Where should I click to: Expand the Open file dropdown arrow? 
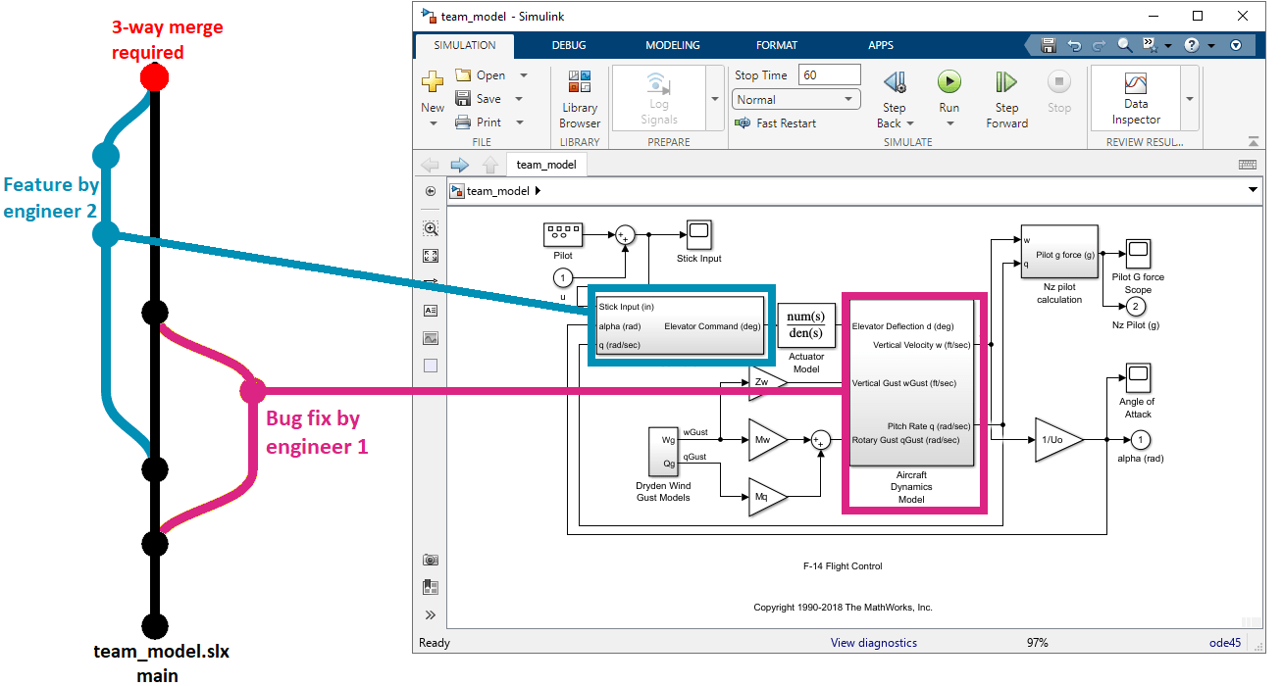(523, 75)
